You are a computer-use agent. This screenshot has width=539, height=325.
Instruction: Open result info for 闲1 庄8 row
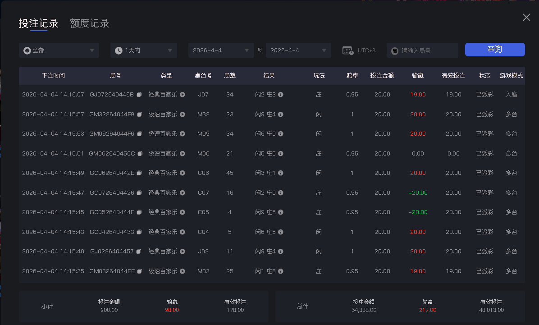pyautogui.click(x=280, y=271)
